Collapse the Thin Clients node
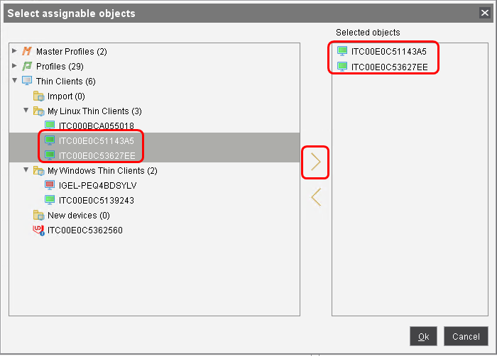 [x=15, y=82]
